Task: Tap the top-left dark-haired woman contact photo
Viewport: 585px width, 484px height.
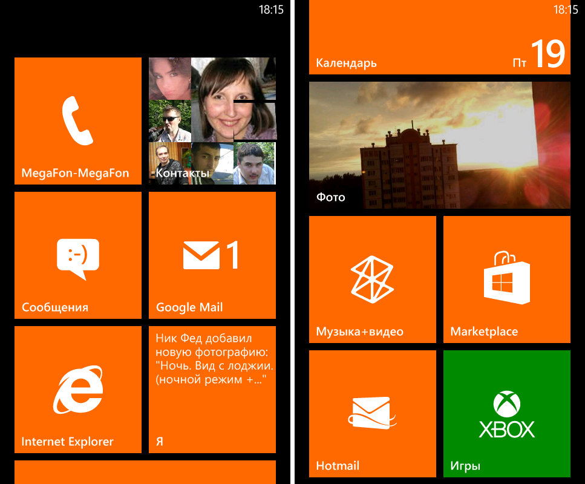Action: pyautogui.click(x=170, y=79)
